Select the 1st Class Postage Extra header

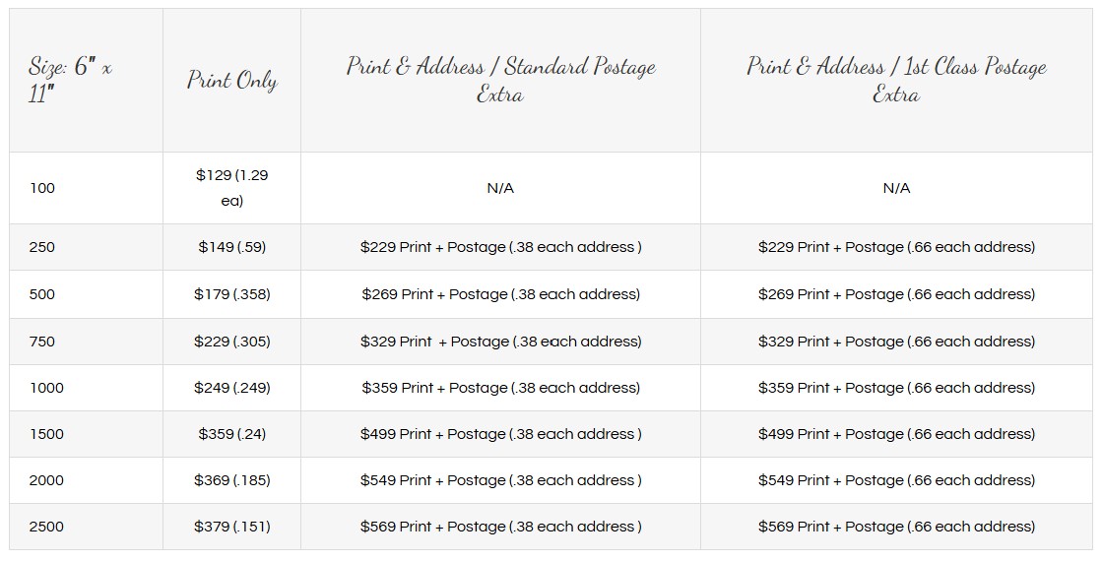click(x=896, y=81)
